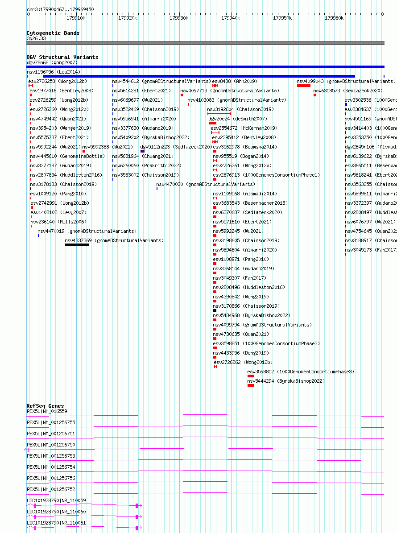This screenshot has width=397, height=533.
Task: Click the RefSeq Genes track title
Action: pos(45,406)
